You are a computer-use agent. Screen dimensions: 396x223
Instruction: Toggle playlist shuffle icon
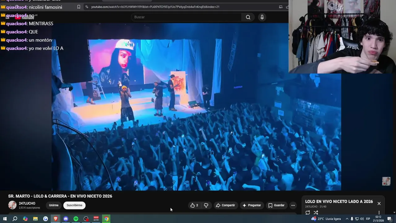[x=316, y=212]
